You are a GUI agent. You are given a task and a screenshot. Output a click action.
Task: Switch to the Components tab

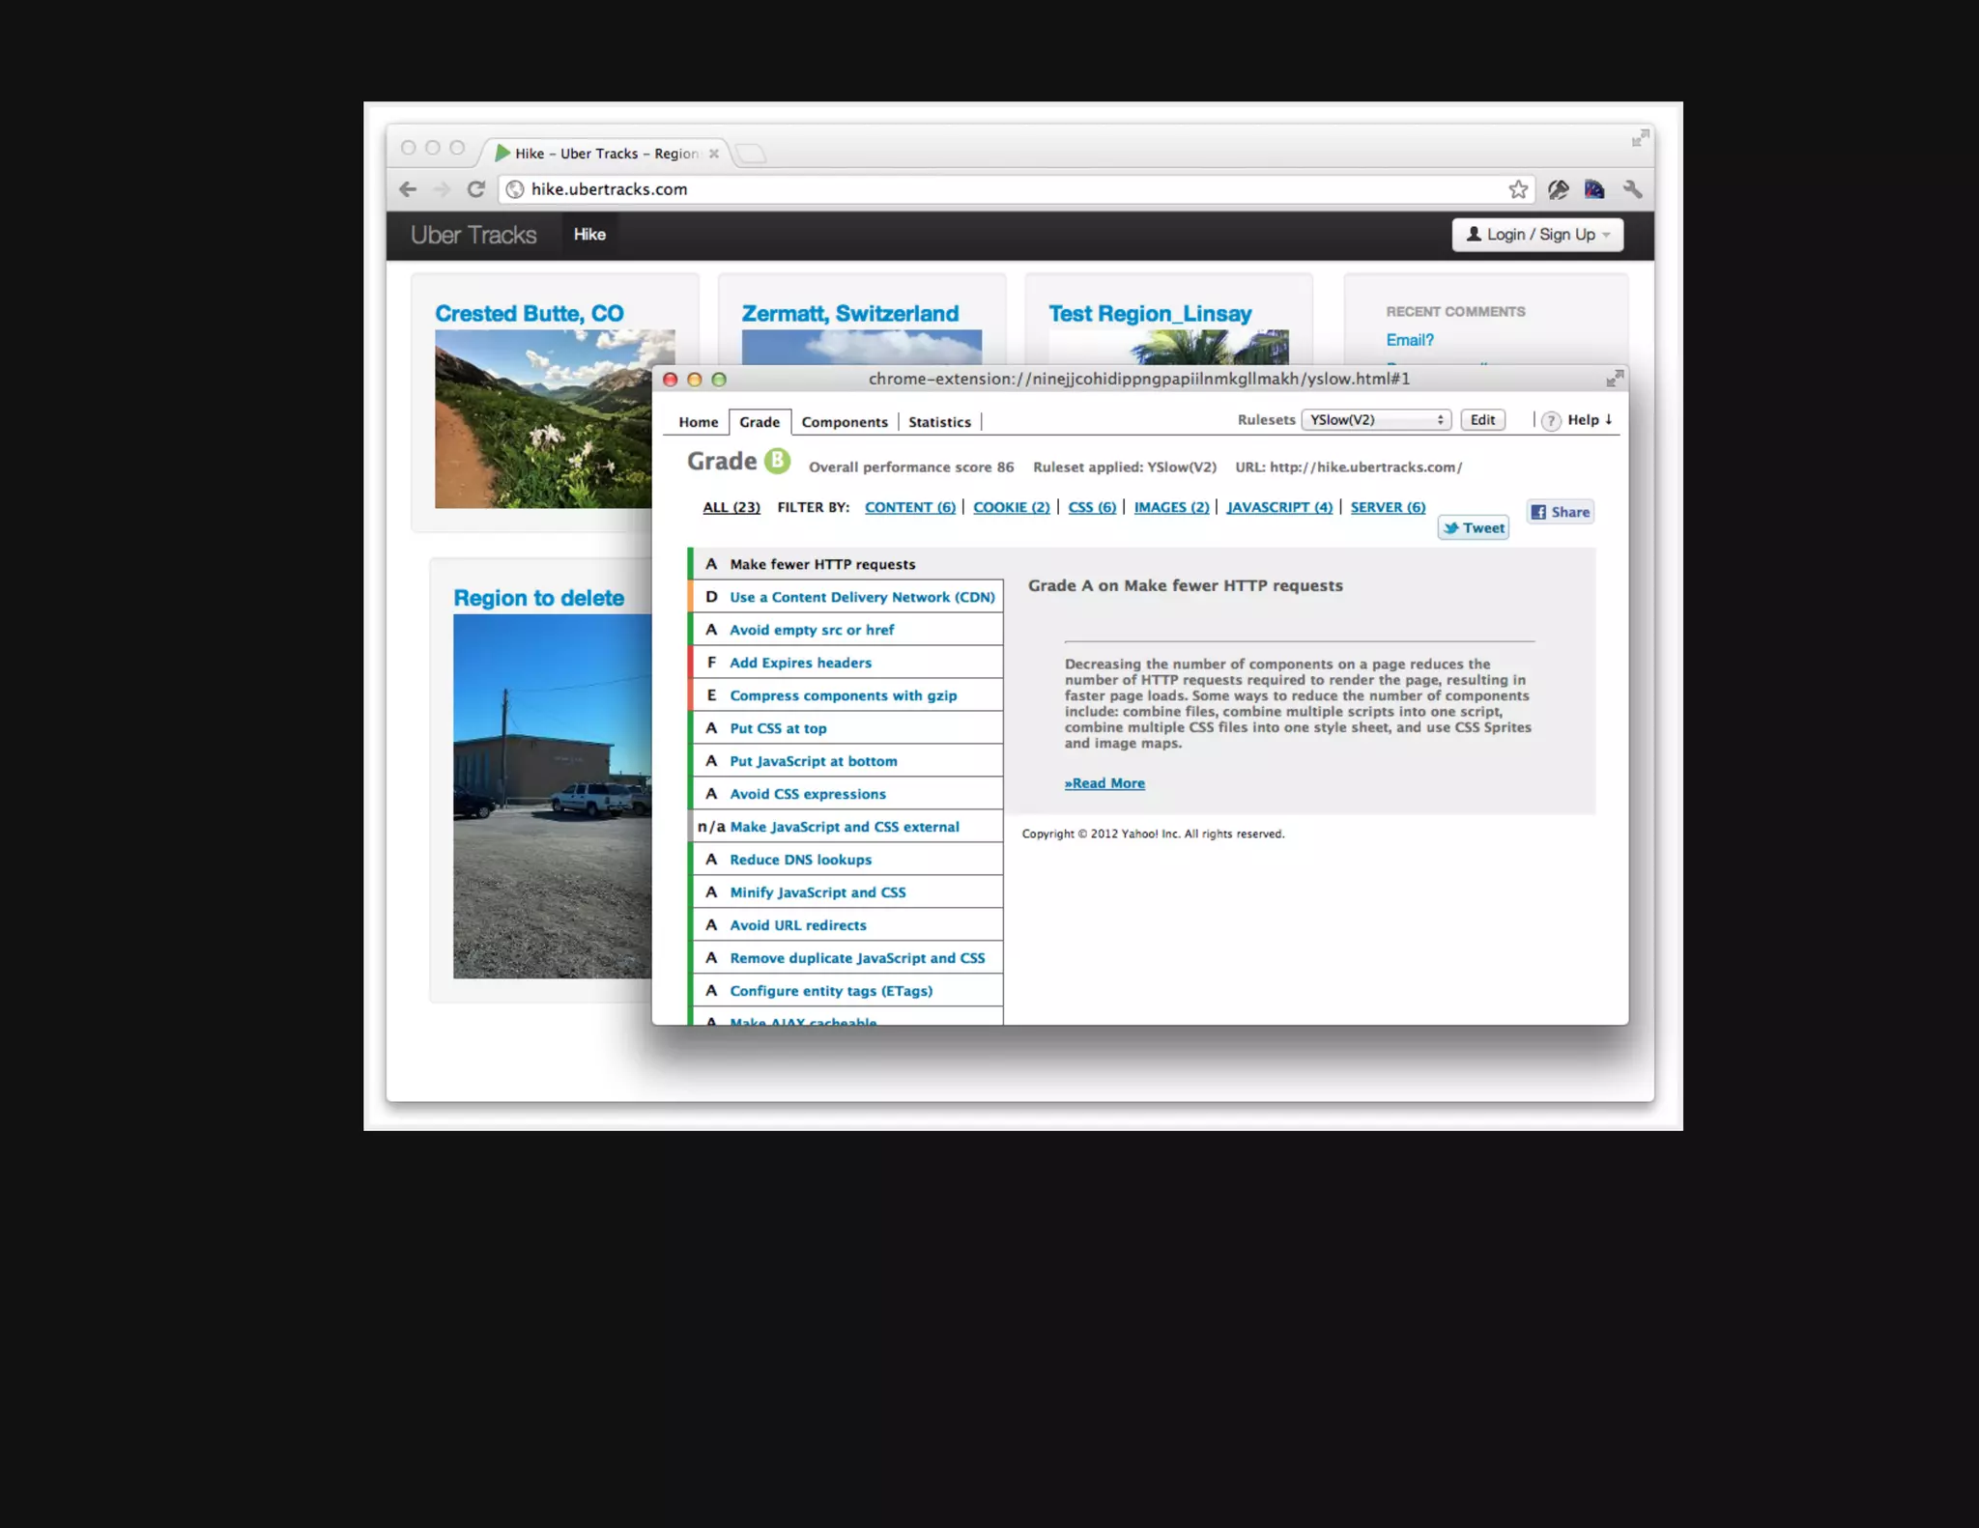coord(844,422)
